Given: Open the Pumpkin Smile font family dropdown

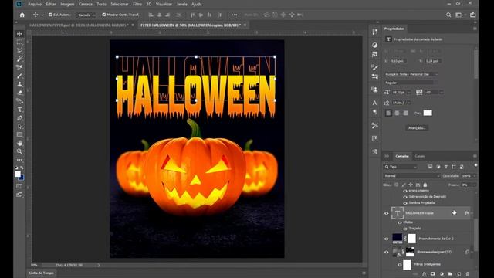Looking at the screenshot, I should coord(411,74).
